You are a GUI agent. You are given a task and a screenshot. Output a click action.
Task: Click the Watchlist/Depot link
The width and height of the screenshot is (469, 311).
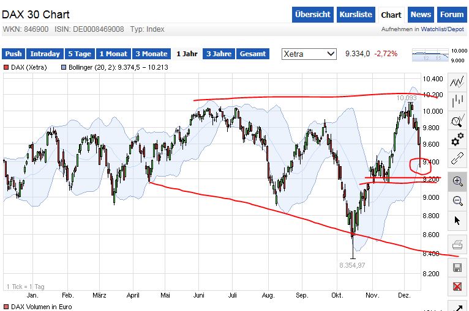click(x=443, y=29)
